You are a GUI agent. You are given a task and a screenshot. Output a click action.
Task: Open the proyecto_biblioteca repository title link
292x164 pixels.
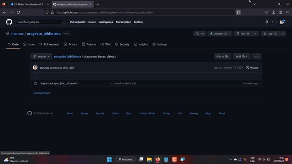(x=44, y=34)
